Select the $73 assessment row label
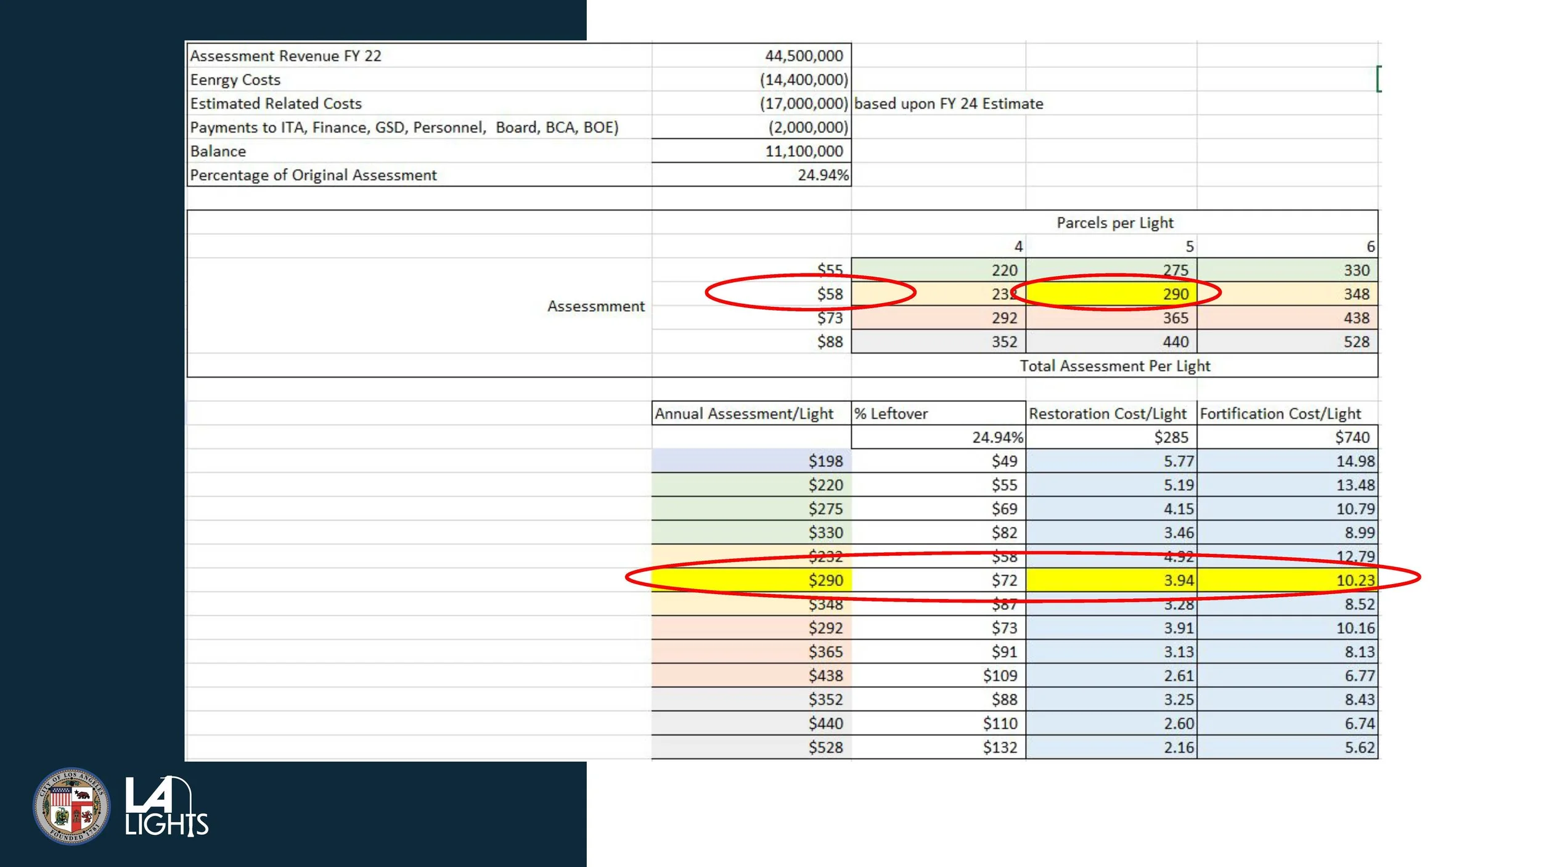 pyautogui.click(x=751, y=318)
